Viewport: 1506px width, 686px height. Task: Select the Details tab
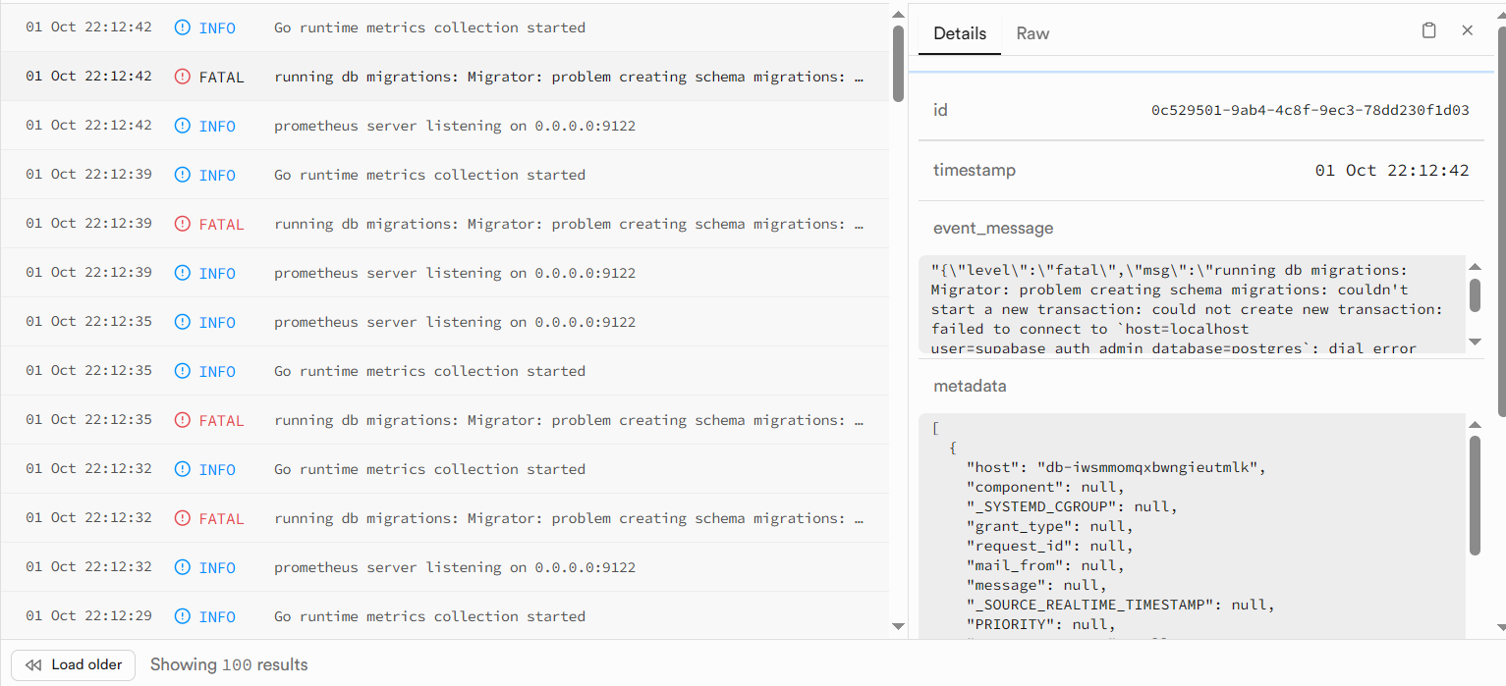(960, 33)
